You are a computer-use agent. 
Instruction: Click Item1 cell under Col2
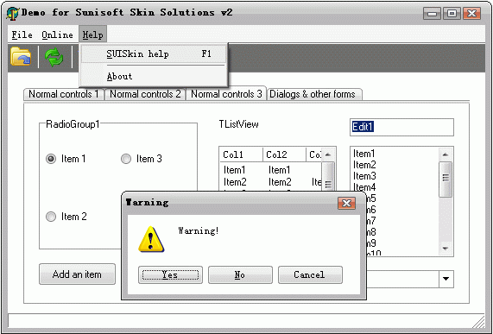(280, 170)
